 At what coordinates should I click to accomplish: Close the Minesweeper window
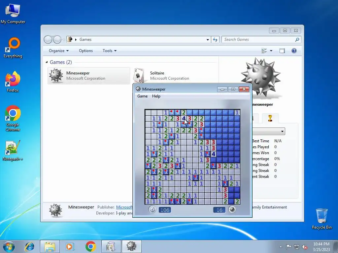point(244,89)
